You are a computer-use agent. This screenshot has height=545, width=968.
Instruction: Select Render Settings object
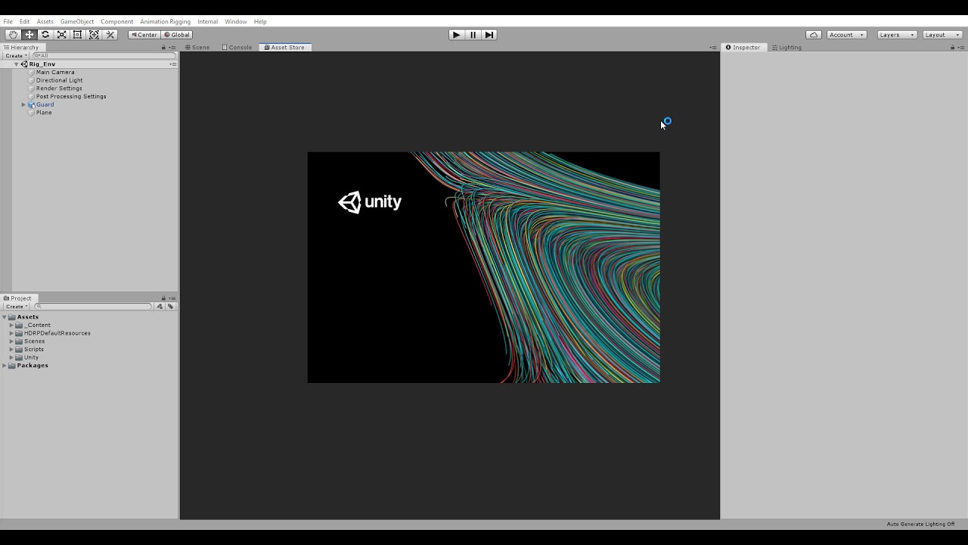point(59,89)
